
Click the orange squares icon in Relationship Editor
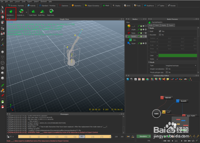pyautogui.click(x=164, y=79)
